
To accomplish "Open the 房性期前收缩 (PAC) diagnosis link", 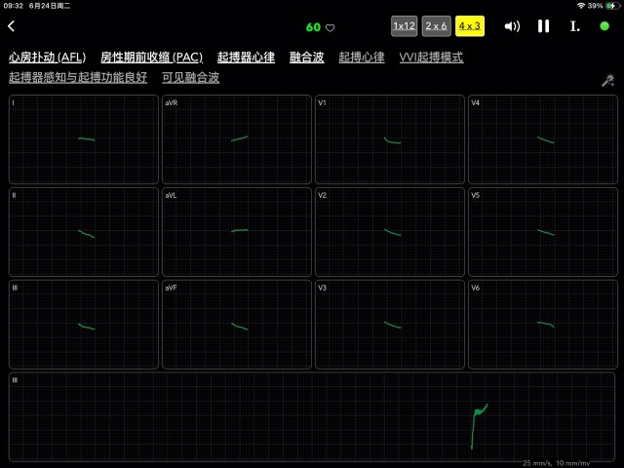I will [x=152, y=58].
